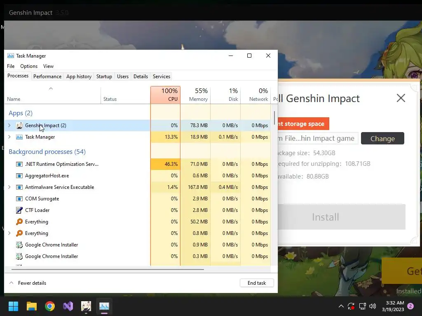Expand the second Everything process group

pyautogui.click(x=9, y=233)
